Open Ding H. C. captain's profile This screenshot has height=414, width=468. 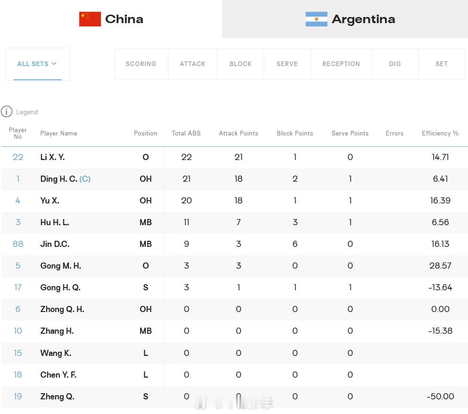(x=66, y=179)
